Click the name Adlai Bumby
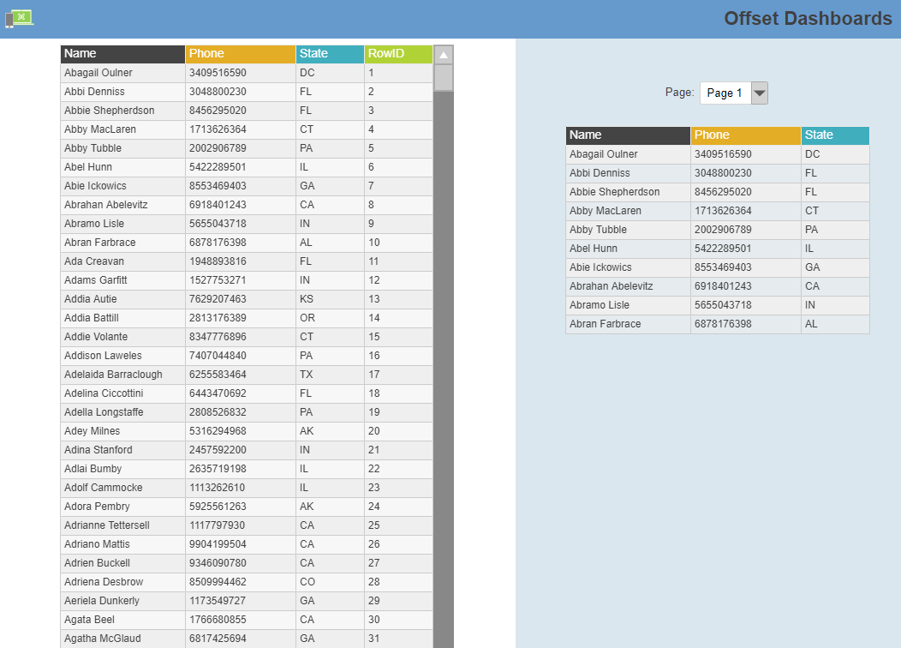 click(x=93, y=469)
